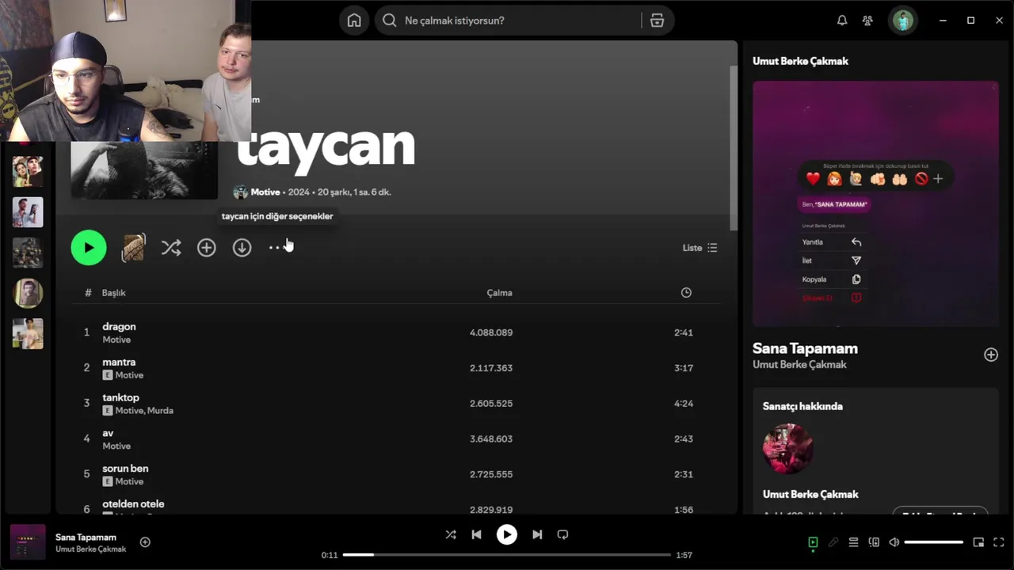Seek on the playback progress bar
The image size is (1014, 570).
point(507,555)
